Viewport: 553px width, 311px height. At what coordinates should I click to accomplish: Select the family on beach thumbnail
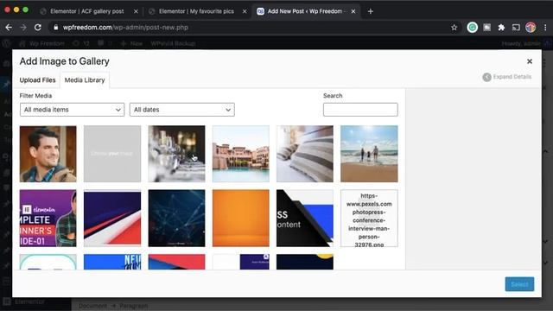click(x=369, y=154)
